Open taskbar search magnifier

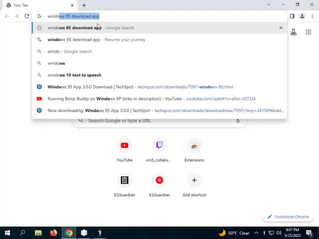coord(22,233)
